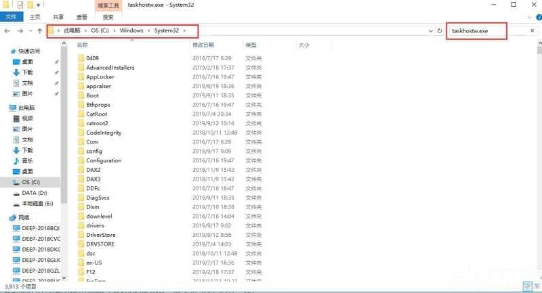Select the DriverStore folder icon
The width and height of the screenshot is (542, 293).
[81, 235]
